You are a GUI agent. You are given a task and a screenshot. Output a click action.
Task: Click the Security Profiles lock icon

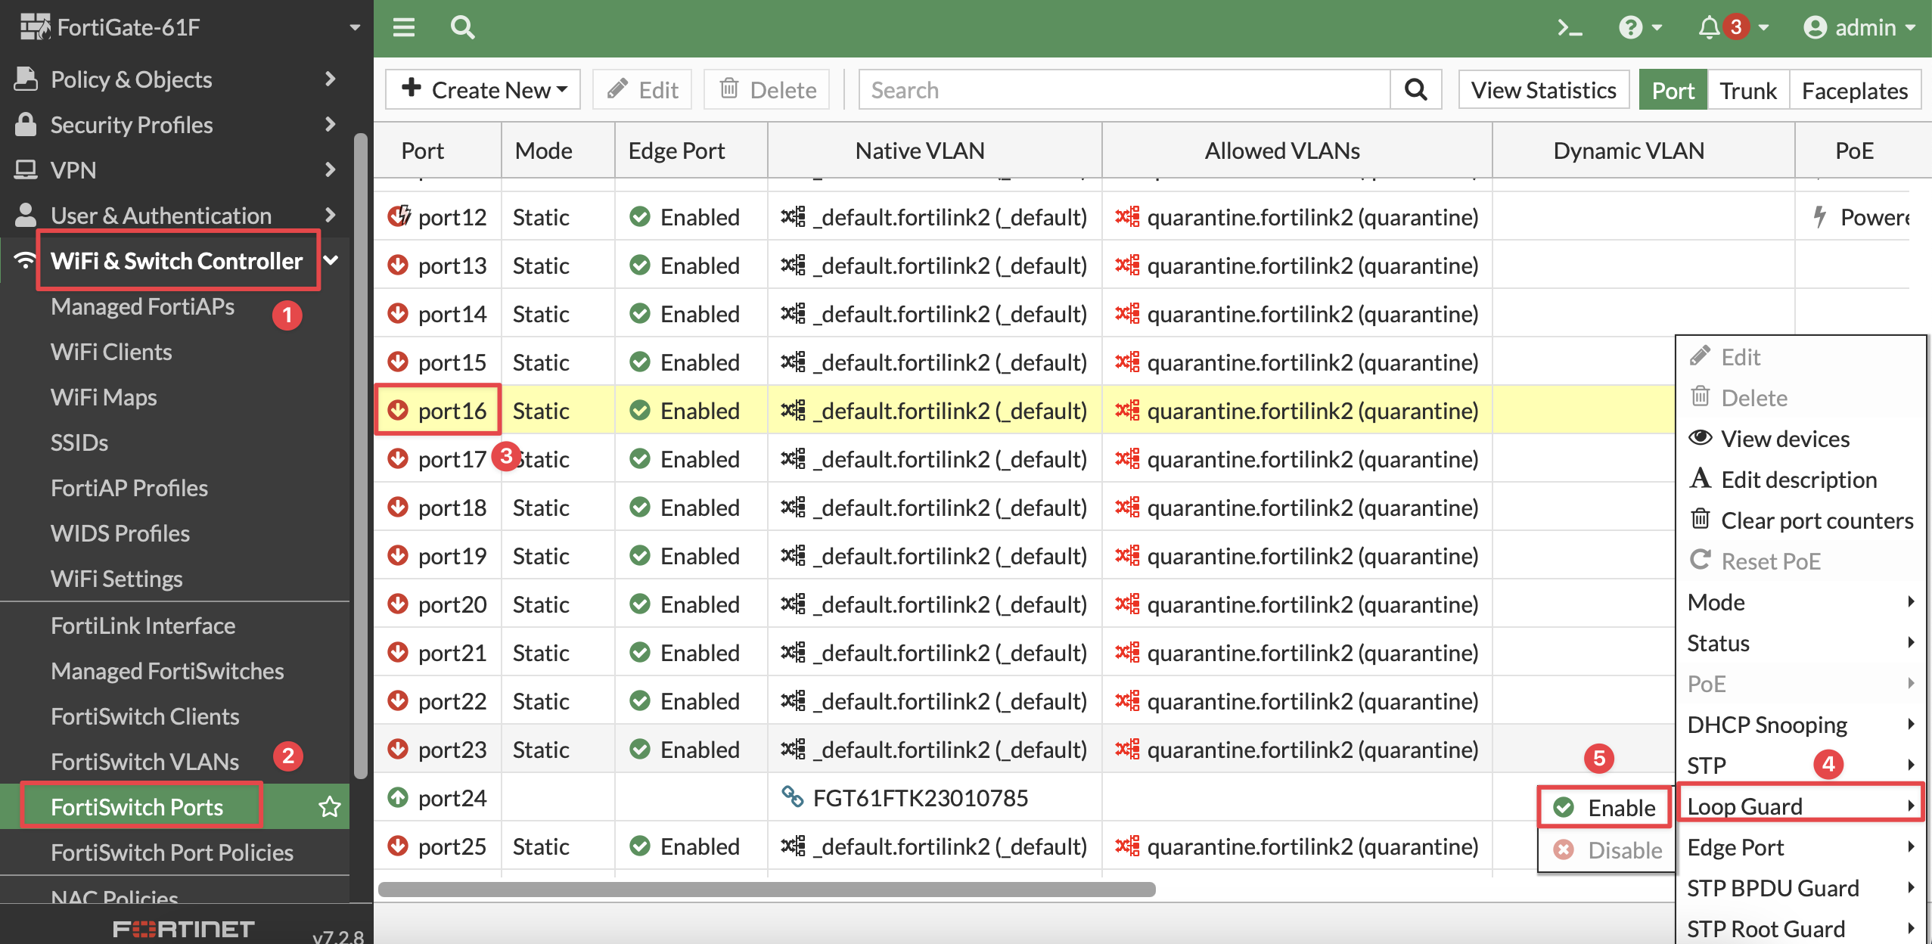26,124
